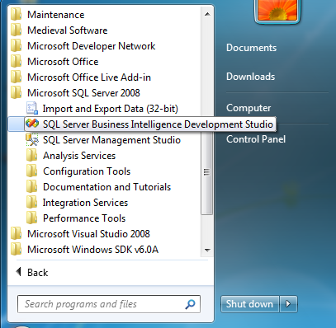The image size is (336, 328).
Task: Click the Shut down button
Action: click(249, 304)
